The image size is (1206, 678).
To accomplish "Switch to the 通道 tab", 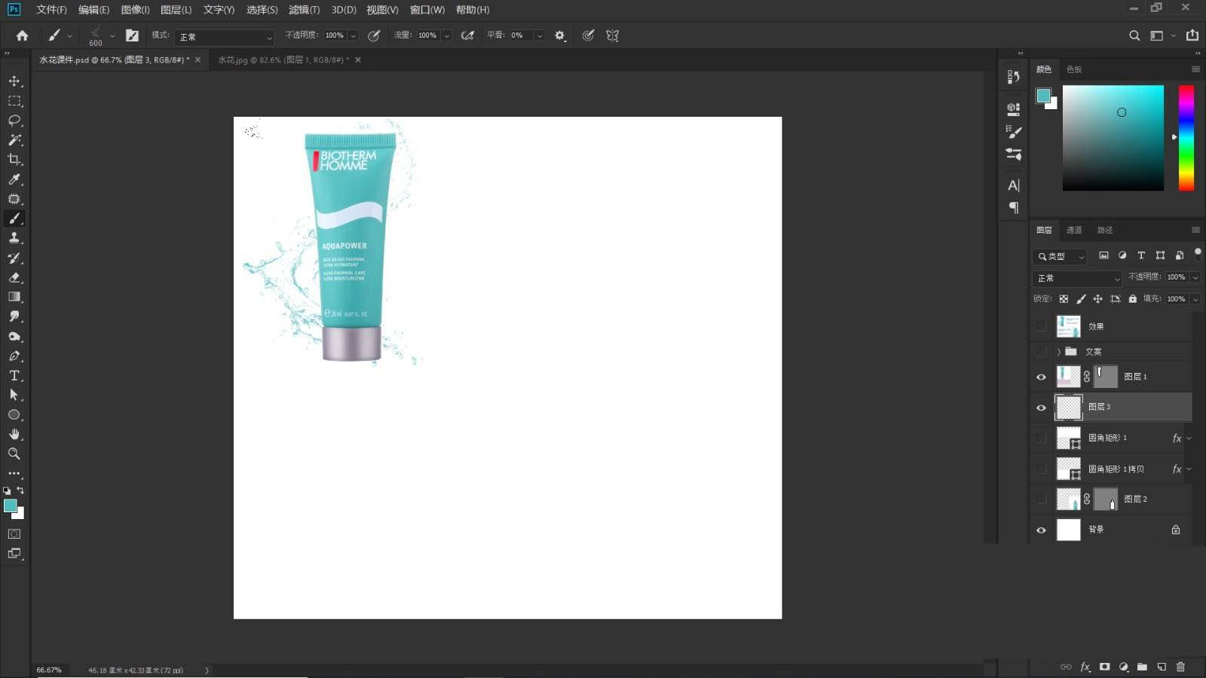I will point(1074,230).
